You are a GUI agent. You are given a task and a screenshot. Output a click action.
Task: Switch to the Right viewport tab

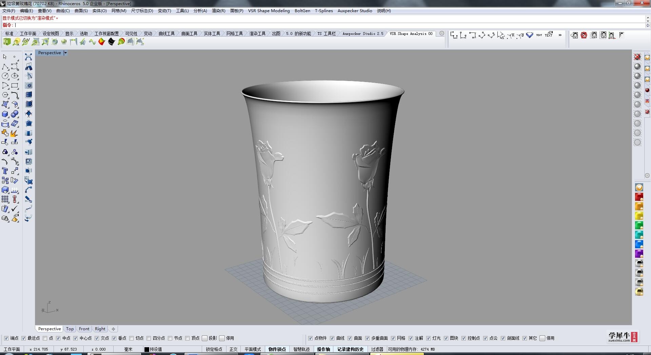[100, 329]
